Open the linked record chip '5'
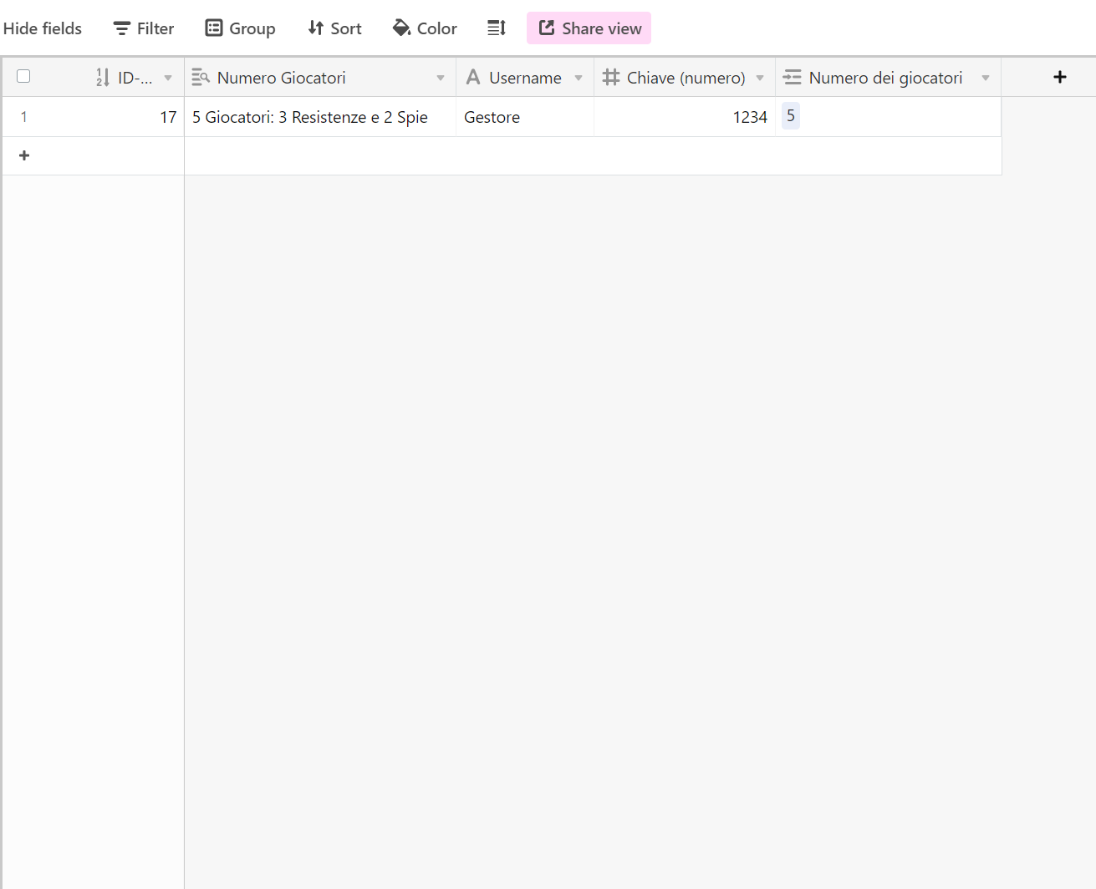The width and height of the screenshot is (1096, 889). coord(791,116)
